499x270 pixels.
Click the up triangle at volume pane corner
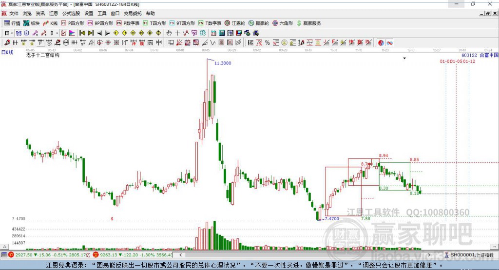[x=4, y=247]
